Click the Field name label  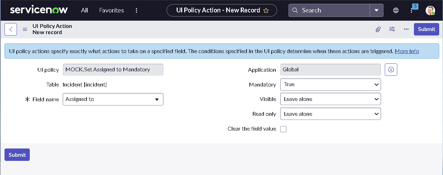[x=46, y=99]
